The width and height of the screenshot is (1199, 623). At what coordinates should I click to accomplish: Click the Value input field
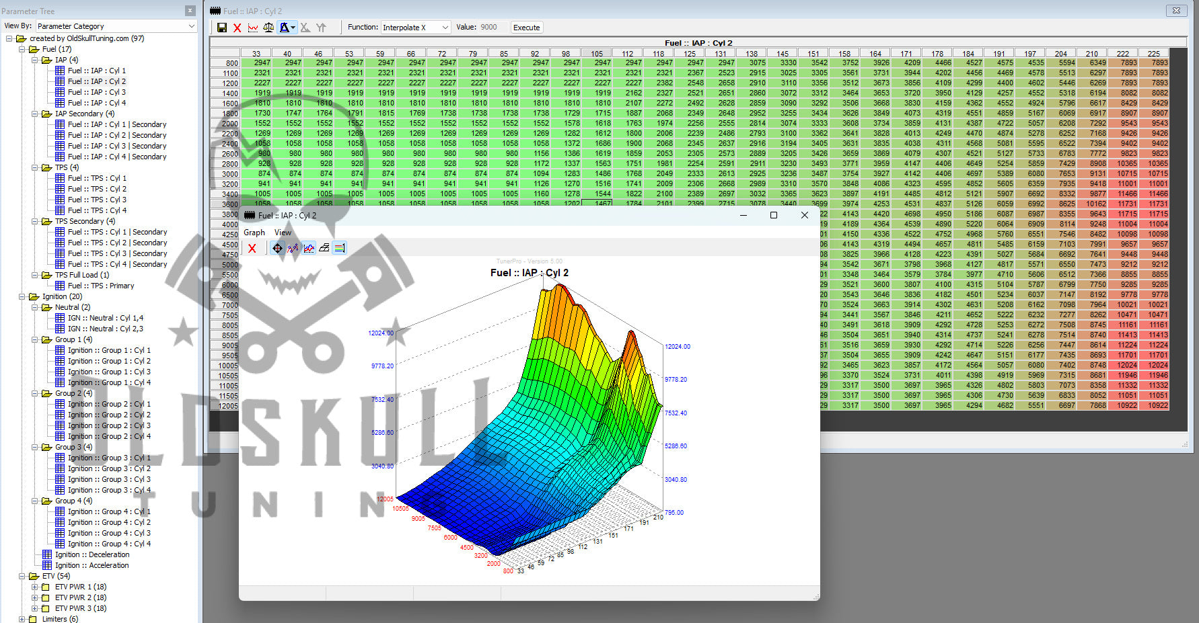pos(493,28)
